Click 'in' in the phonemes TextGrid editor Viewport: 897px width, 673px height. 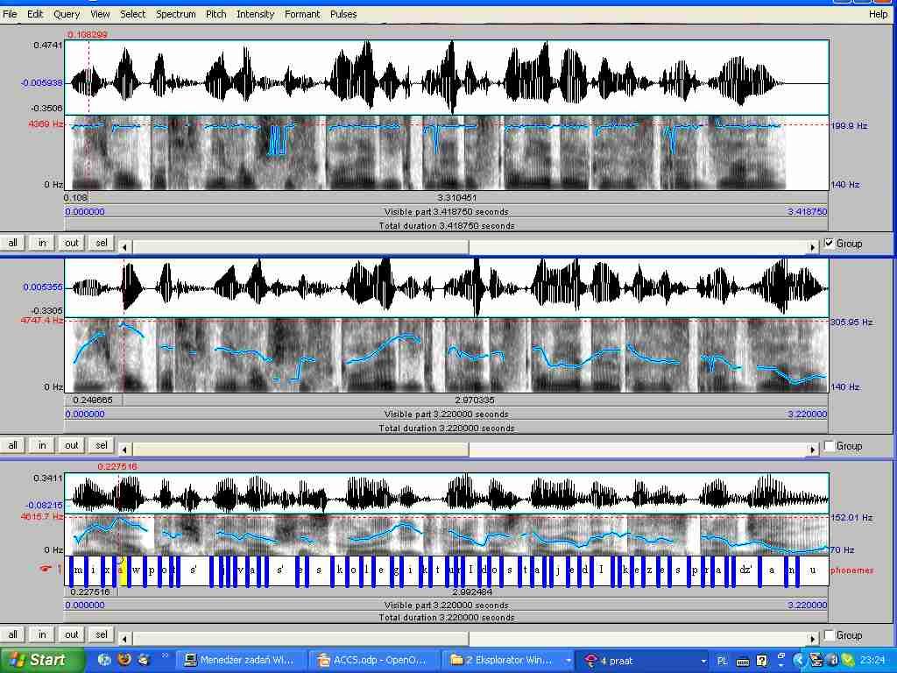point(42,634)
